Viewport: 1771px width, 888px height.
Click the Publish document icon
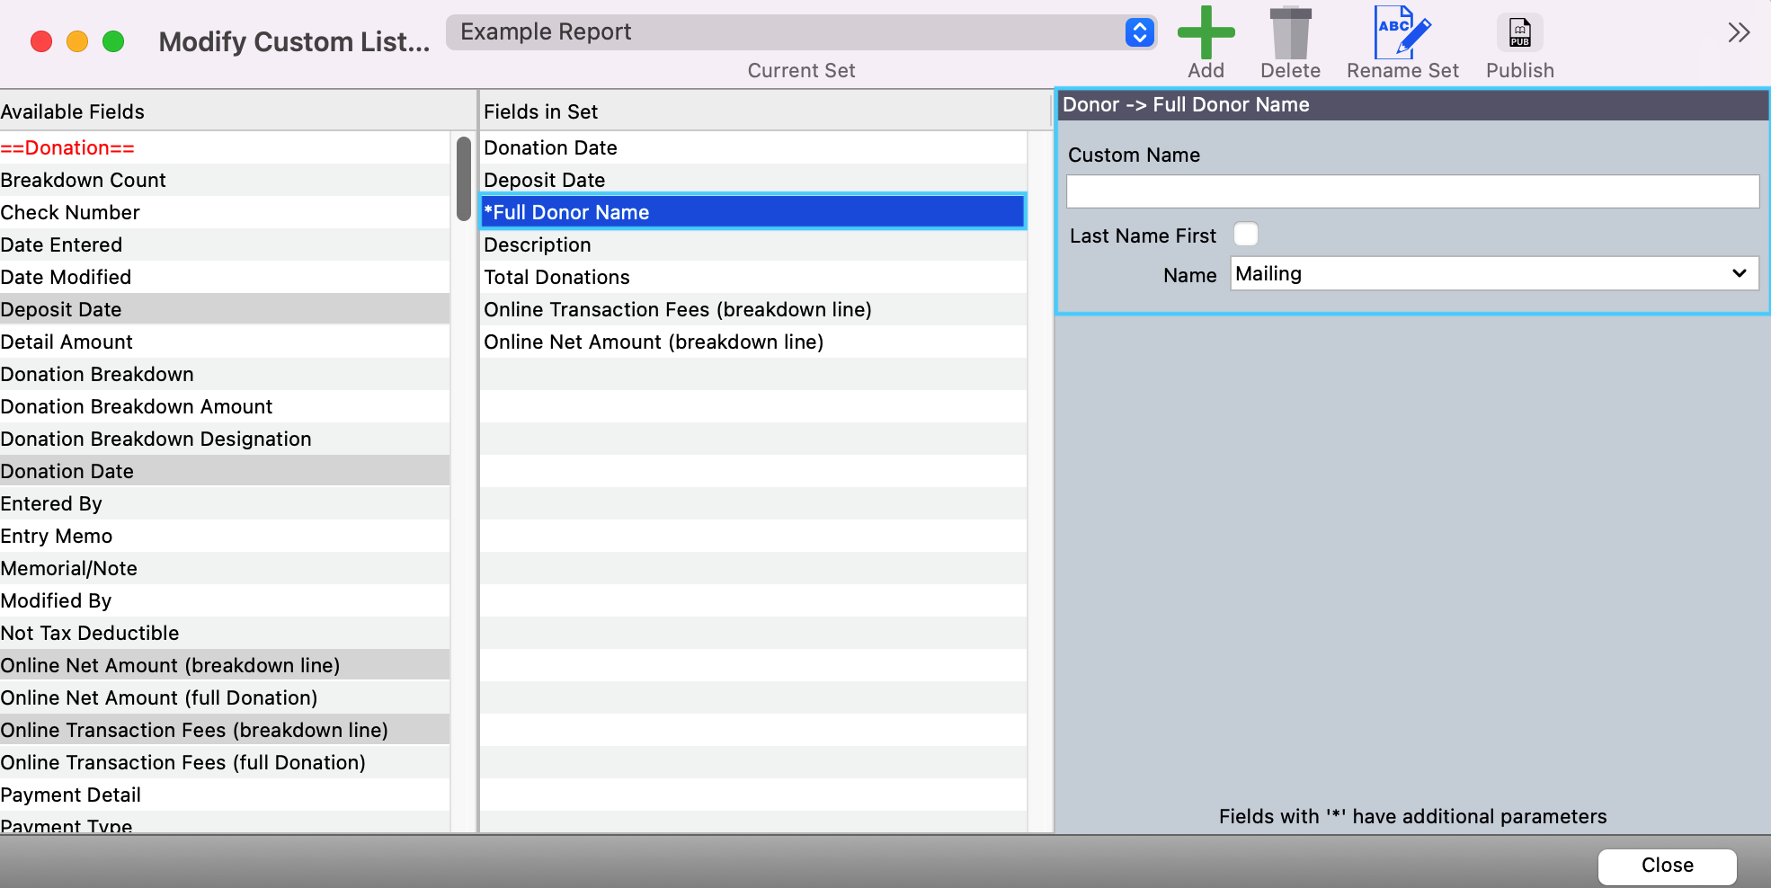coord(1519,33)
